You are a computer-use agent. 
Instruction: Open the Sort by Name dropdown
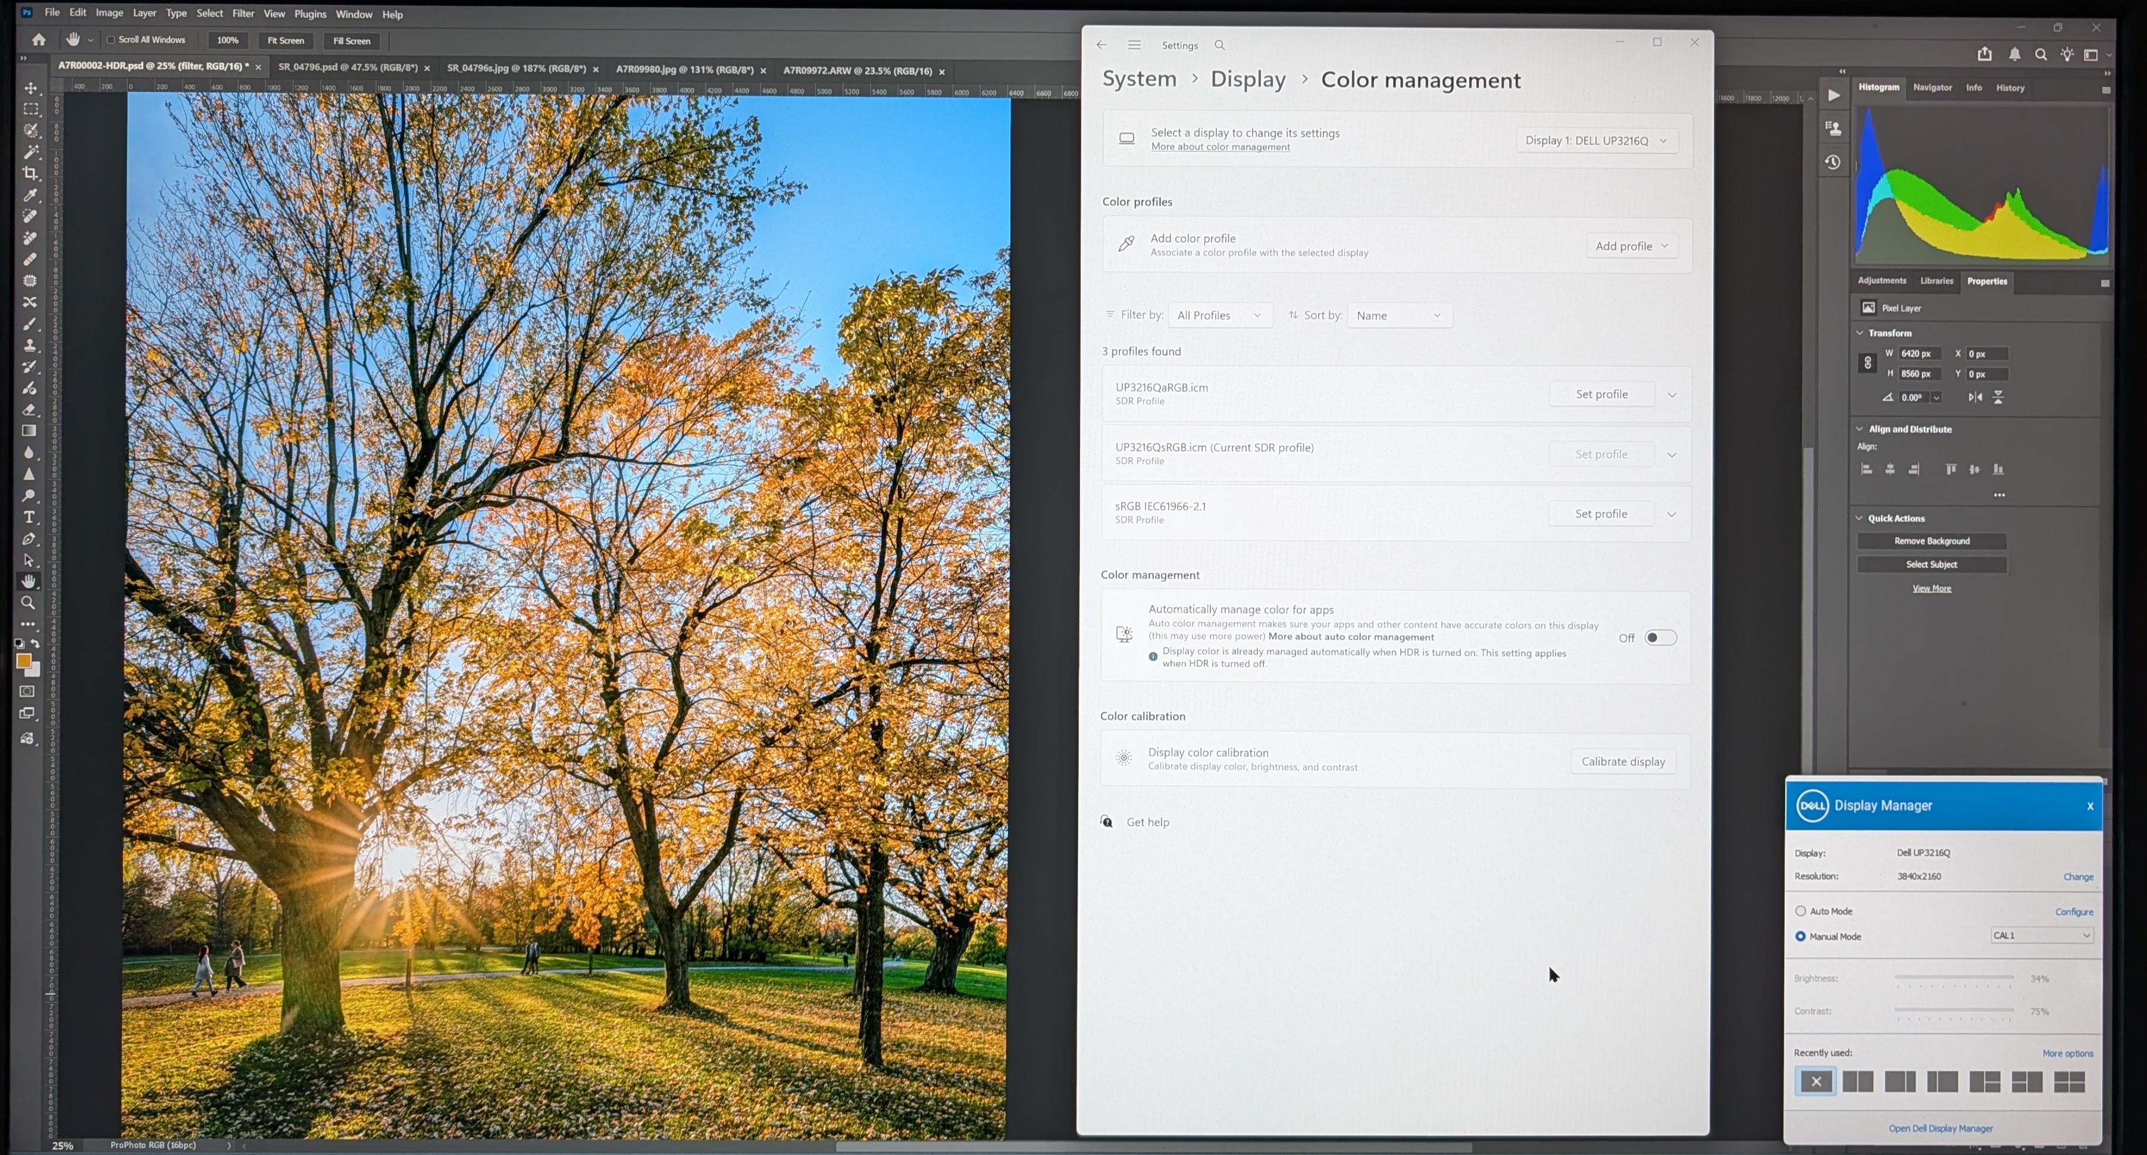[x=1398, y=315]
